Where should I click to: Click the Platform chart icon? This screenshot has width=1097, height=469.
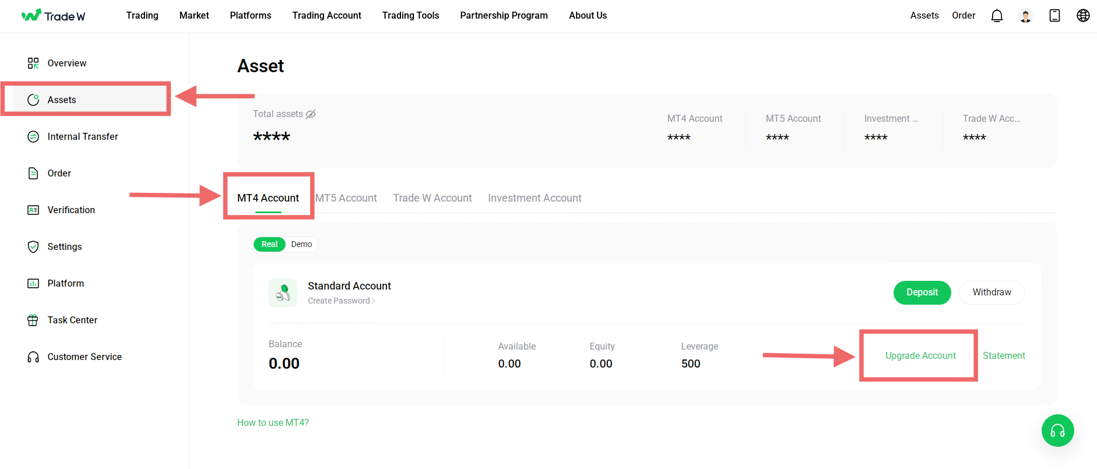click(33, 283)
